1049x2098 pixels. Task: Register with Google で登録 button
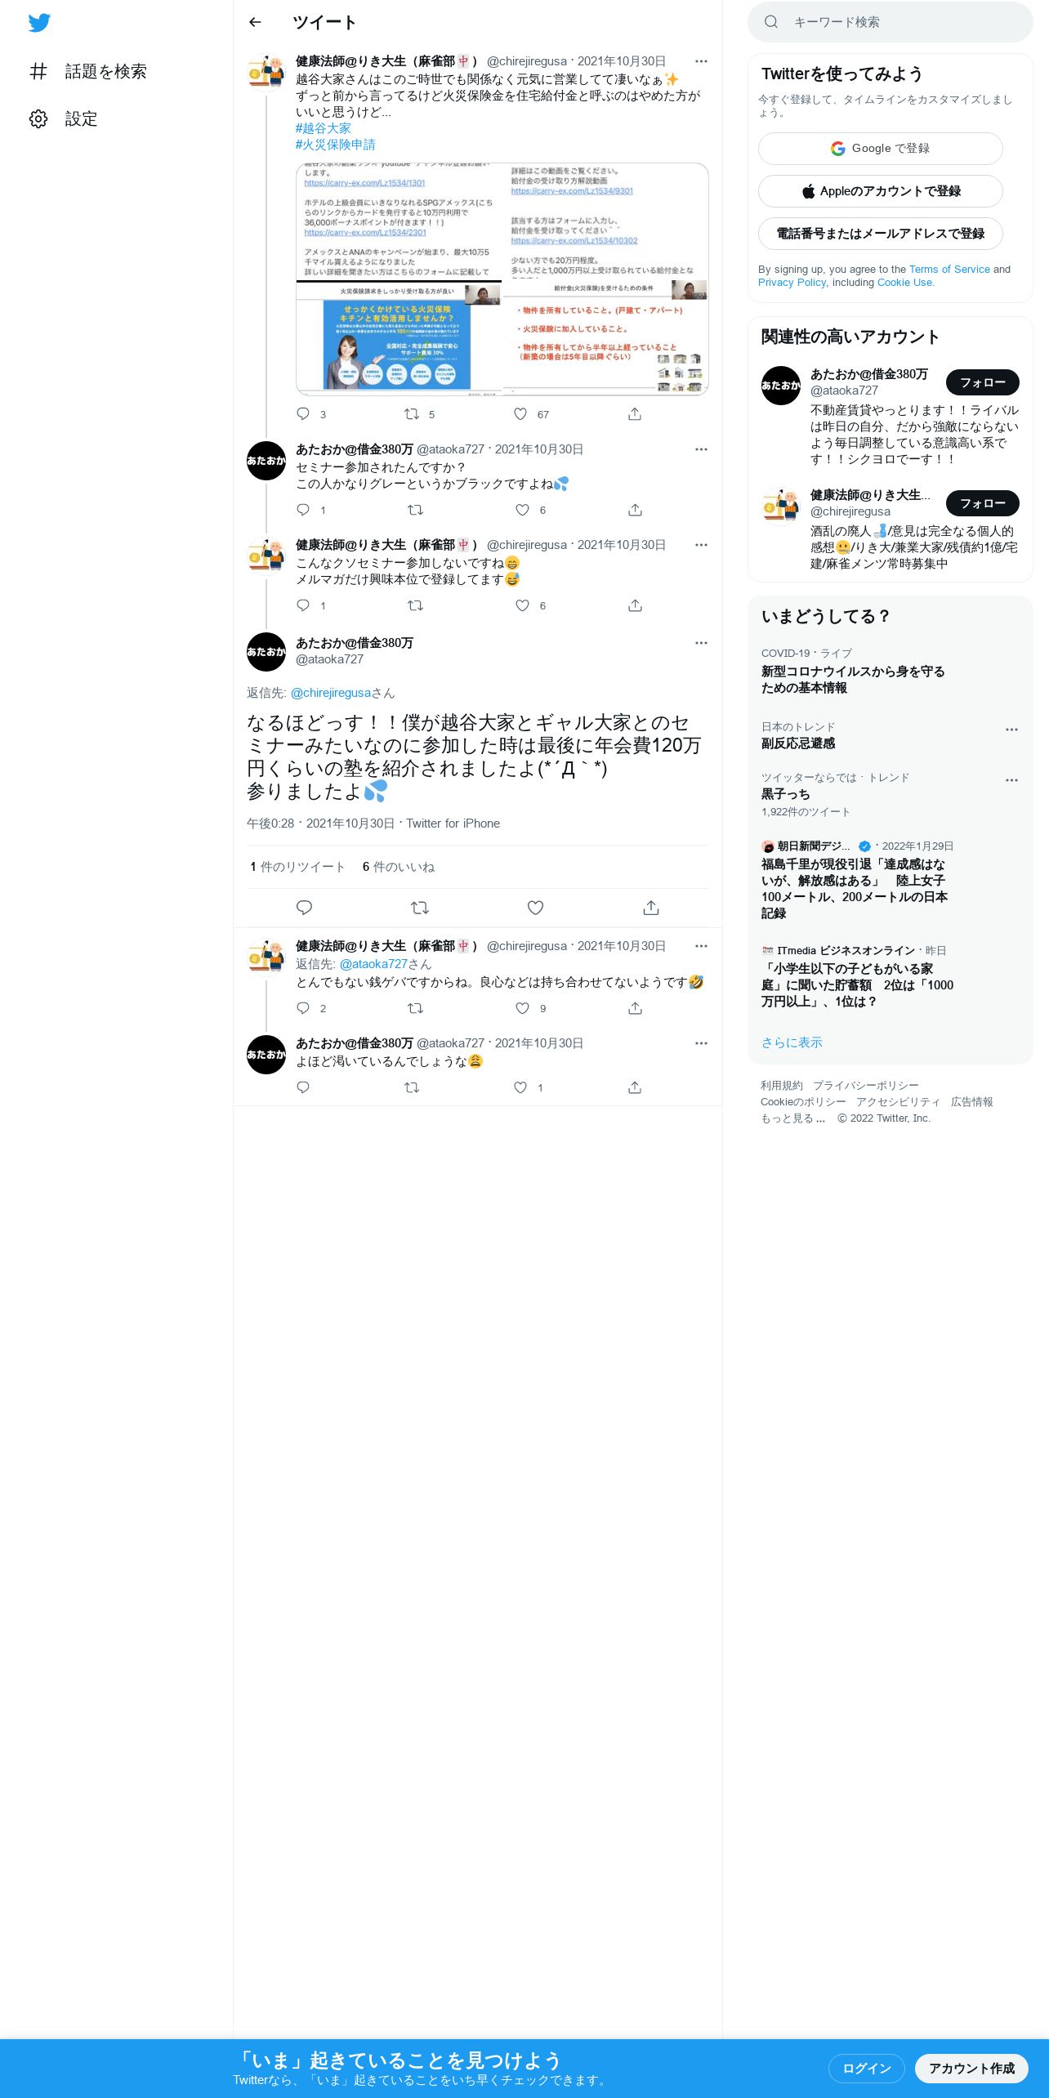(880, 149)
